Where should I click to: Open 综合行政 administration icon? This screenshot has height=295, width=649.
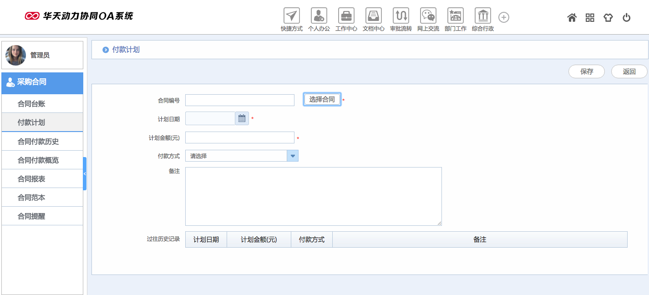pyautogui.click(x=482, y=16)
